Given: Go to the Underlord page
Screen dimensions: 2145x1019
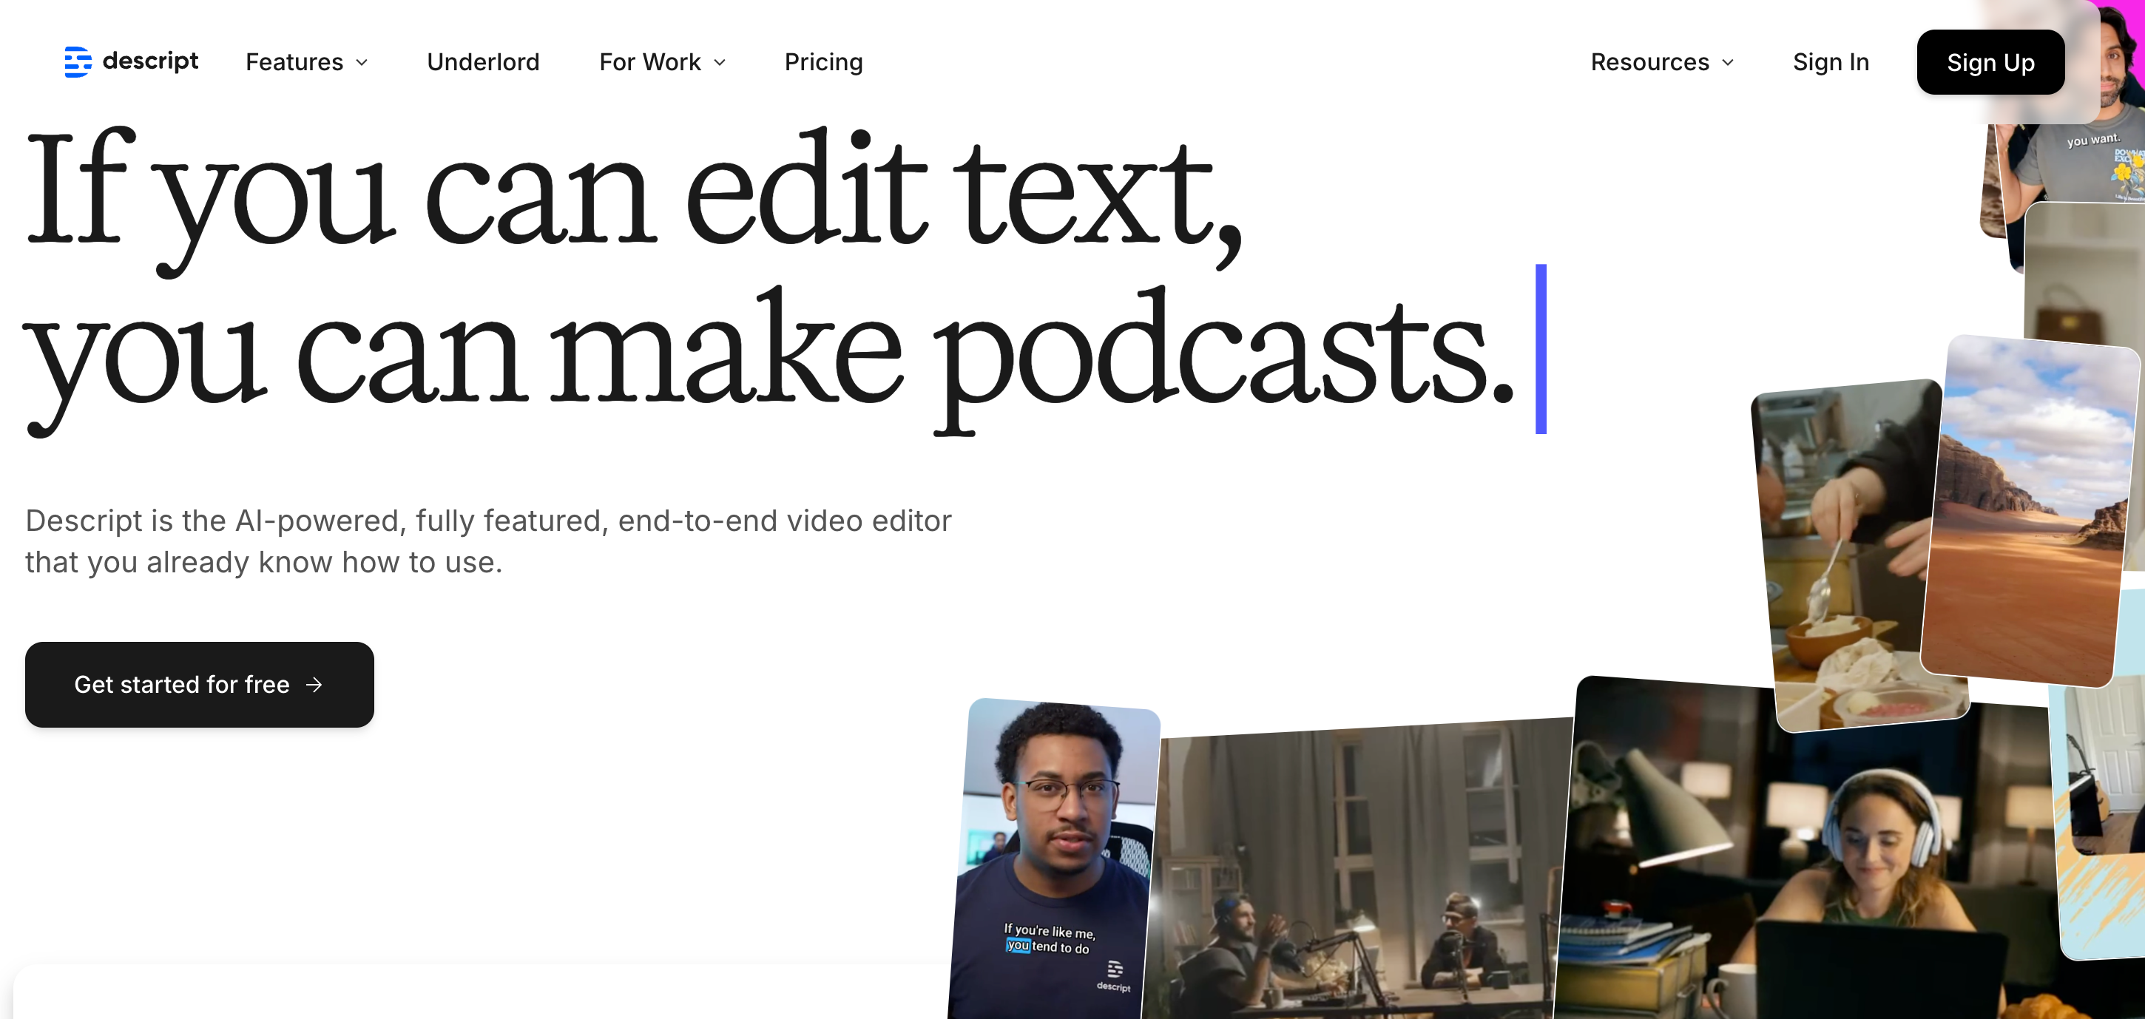Looking at the screenshot, I should [483, 62].
